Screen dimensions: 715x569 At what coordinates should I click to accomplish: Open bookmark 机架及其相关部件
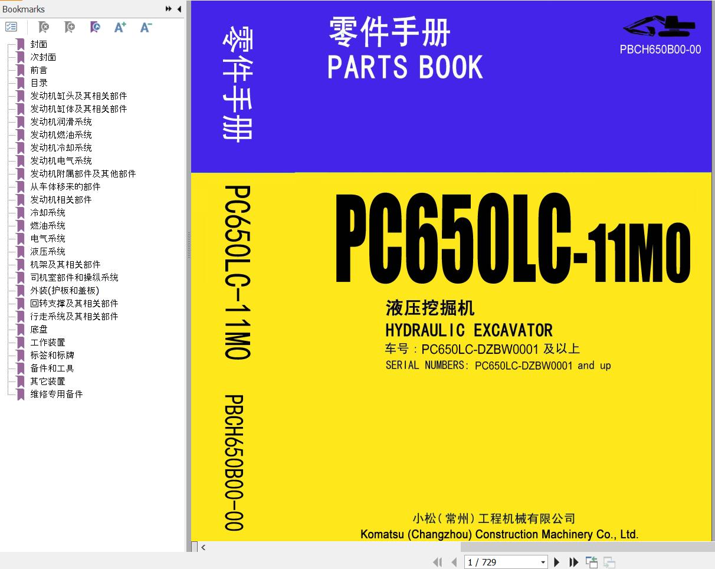(x=65, y=265)
